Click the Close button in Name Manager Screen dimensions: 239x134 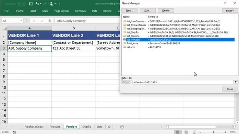pos(230,89)
